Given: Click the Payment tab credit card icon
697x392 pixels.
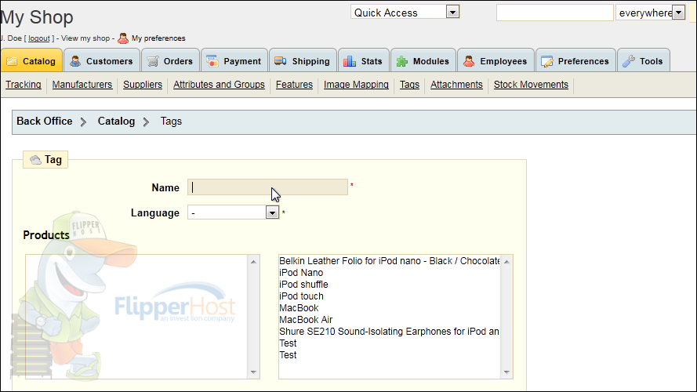Looking at the screenshot, I should click(x=212, y=61).
